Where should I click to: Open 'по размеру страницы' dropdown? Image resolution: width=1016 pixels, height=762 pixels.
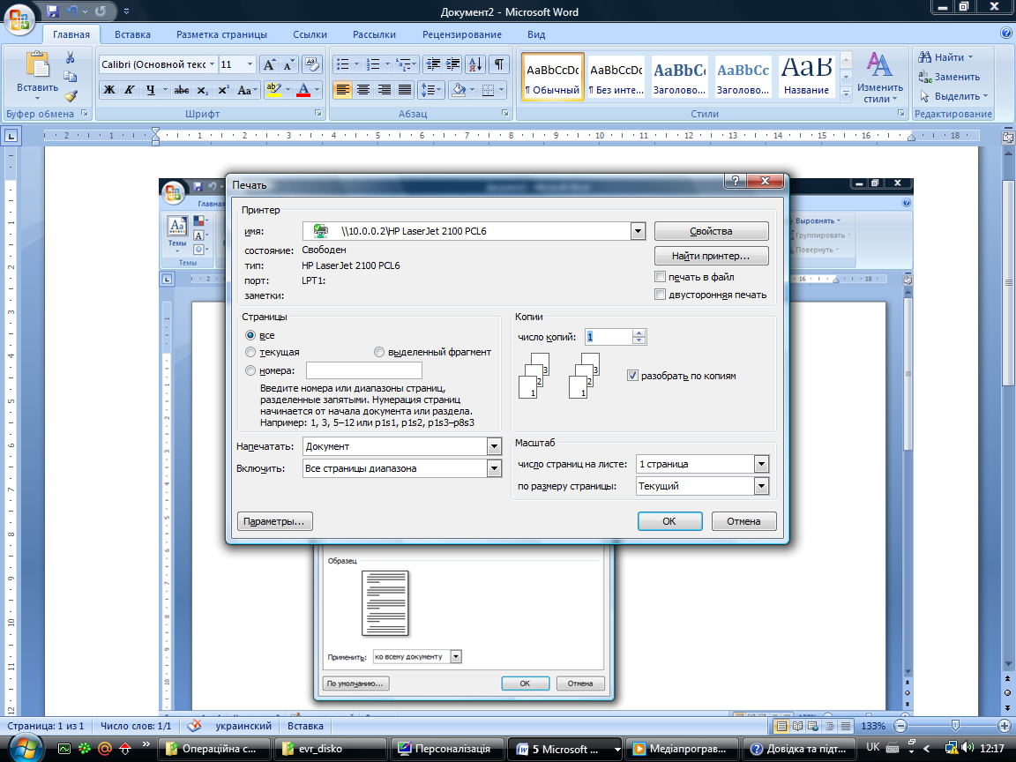(x=761, y=486)
